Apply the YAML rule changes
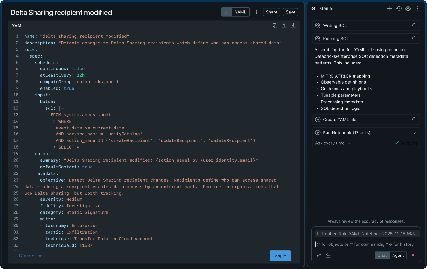The width and height of the screenshot is (427, 269). (x=280, y=256)
